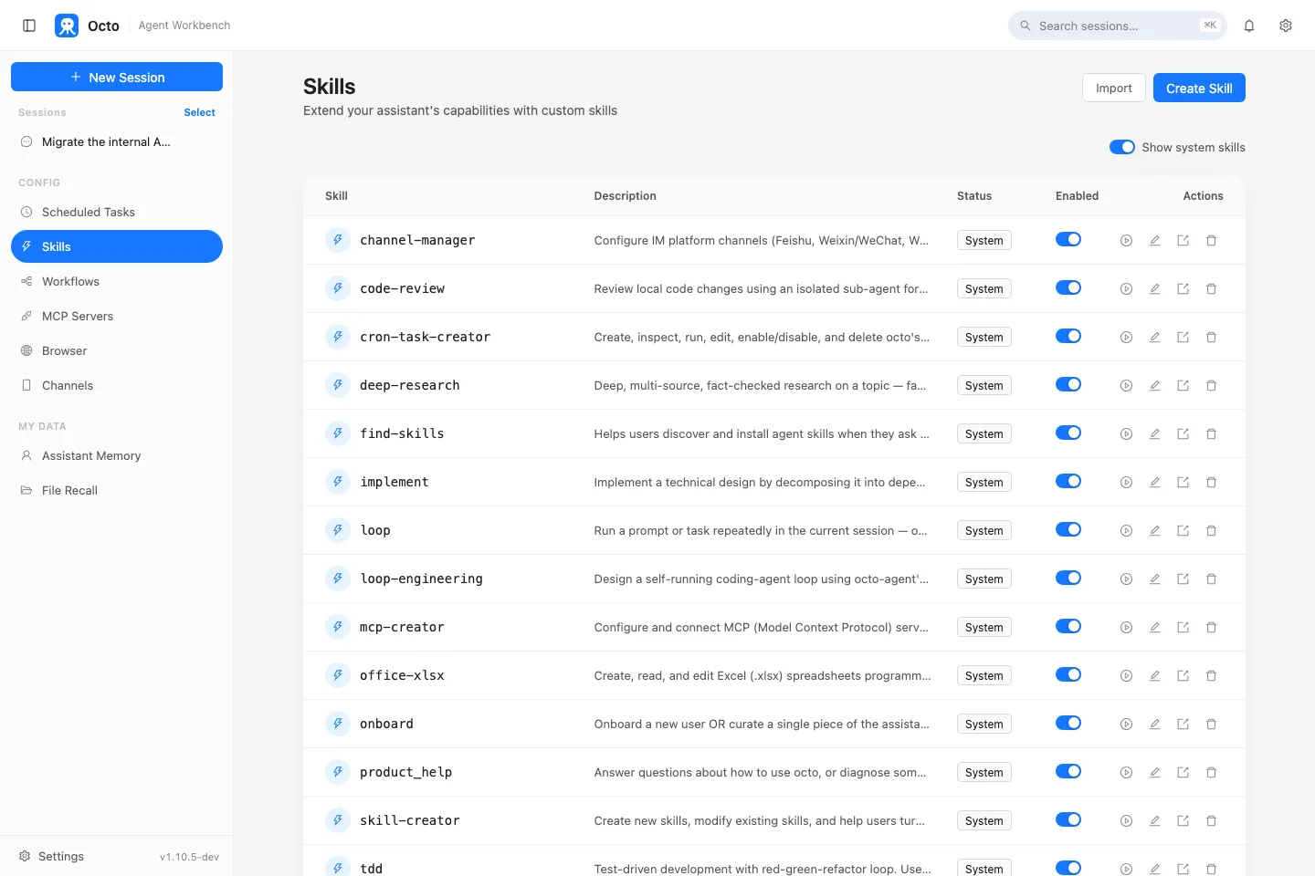Delete the skill-creator skill

[x=1211, y=821]
